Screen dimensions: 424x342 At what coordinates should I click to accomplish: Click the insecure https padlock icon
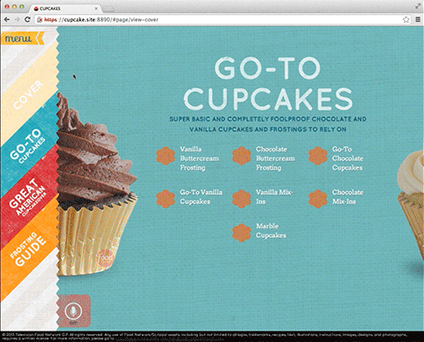tap(40, 20)
